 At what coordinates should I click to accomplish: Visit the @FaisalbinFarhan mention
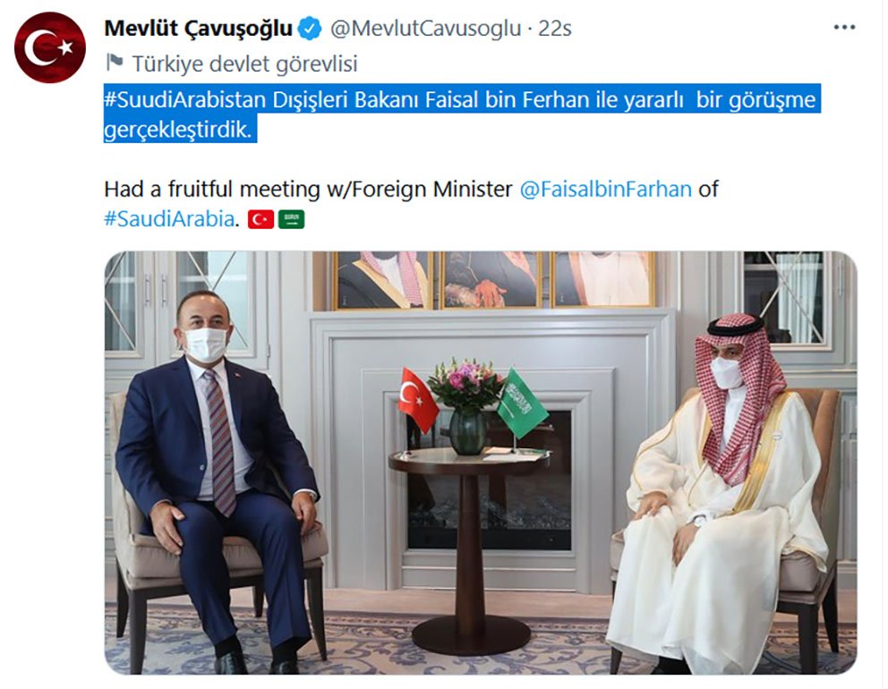point(605,190)
